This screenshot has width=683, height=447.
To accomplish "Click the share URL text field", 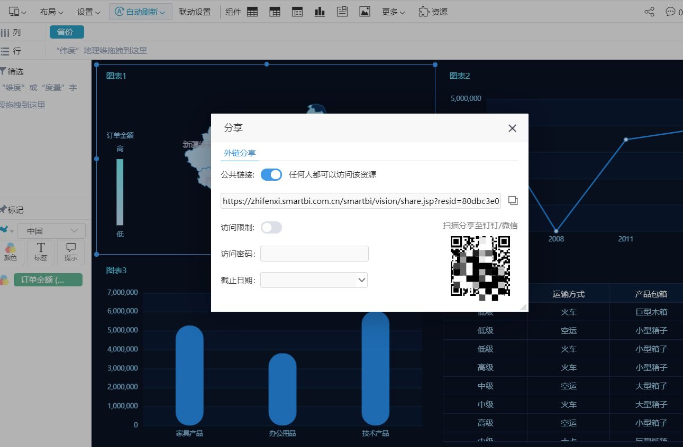I will coord(361,201).
